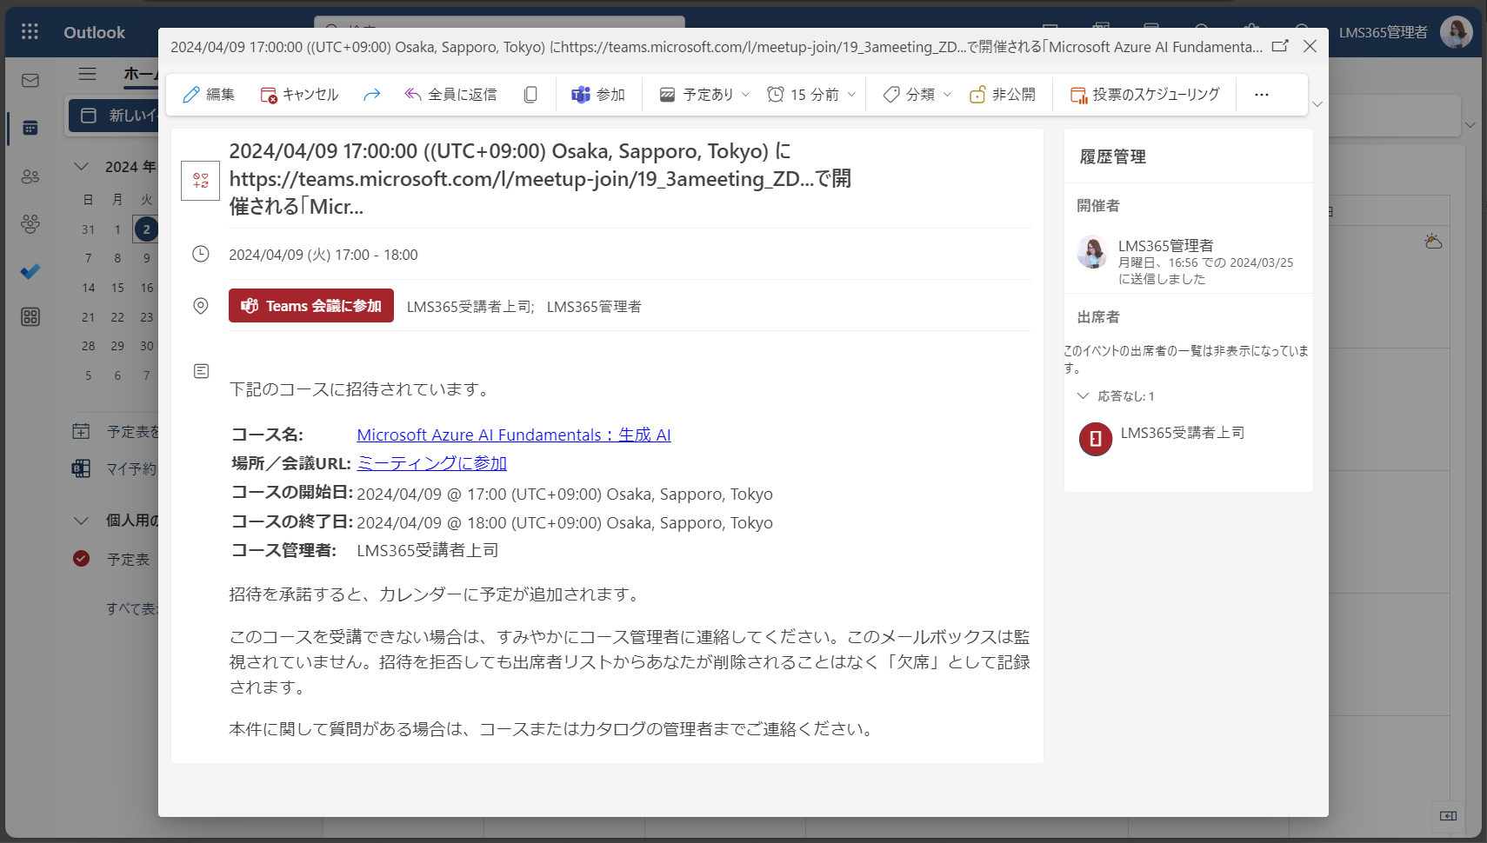Switch to the Home (ホーム) tab

click(140, 74)
